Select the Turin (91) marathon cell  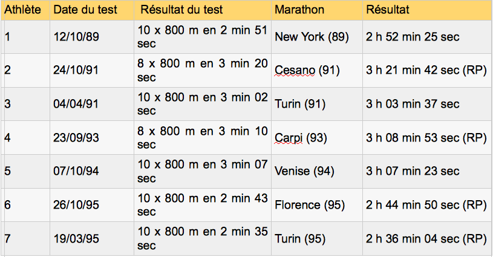(x=300, y=104)
